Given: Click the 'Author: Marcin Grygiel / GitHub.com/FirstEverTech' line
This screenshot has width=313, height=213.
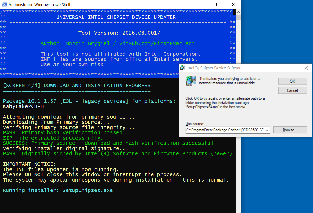Looking at the screenshot, I should click(118, 43).
